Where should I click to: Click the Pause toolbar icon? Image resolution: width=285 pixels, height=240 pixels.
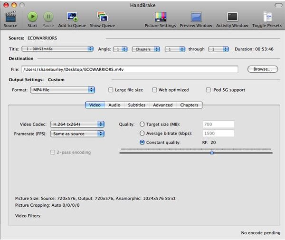point(48,17)
